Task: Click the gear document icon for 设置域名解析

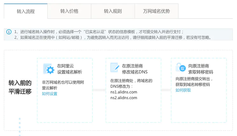Action: (49, 69)
